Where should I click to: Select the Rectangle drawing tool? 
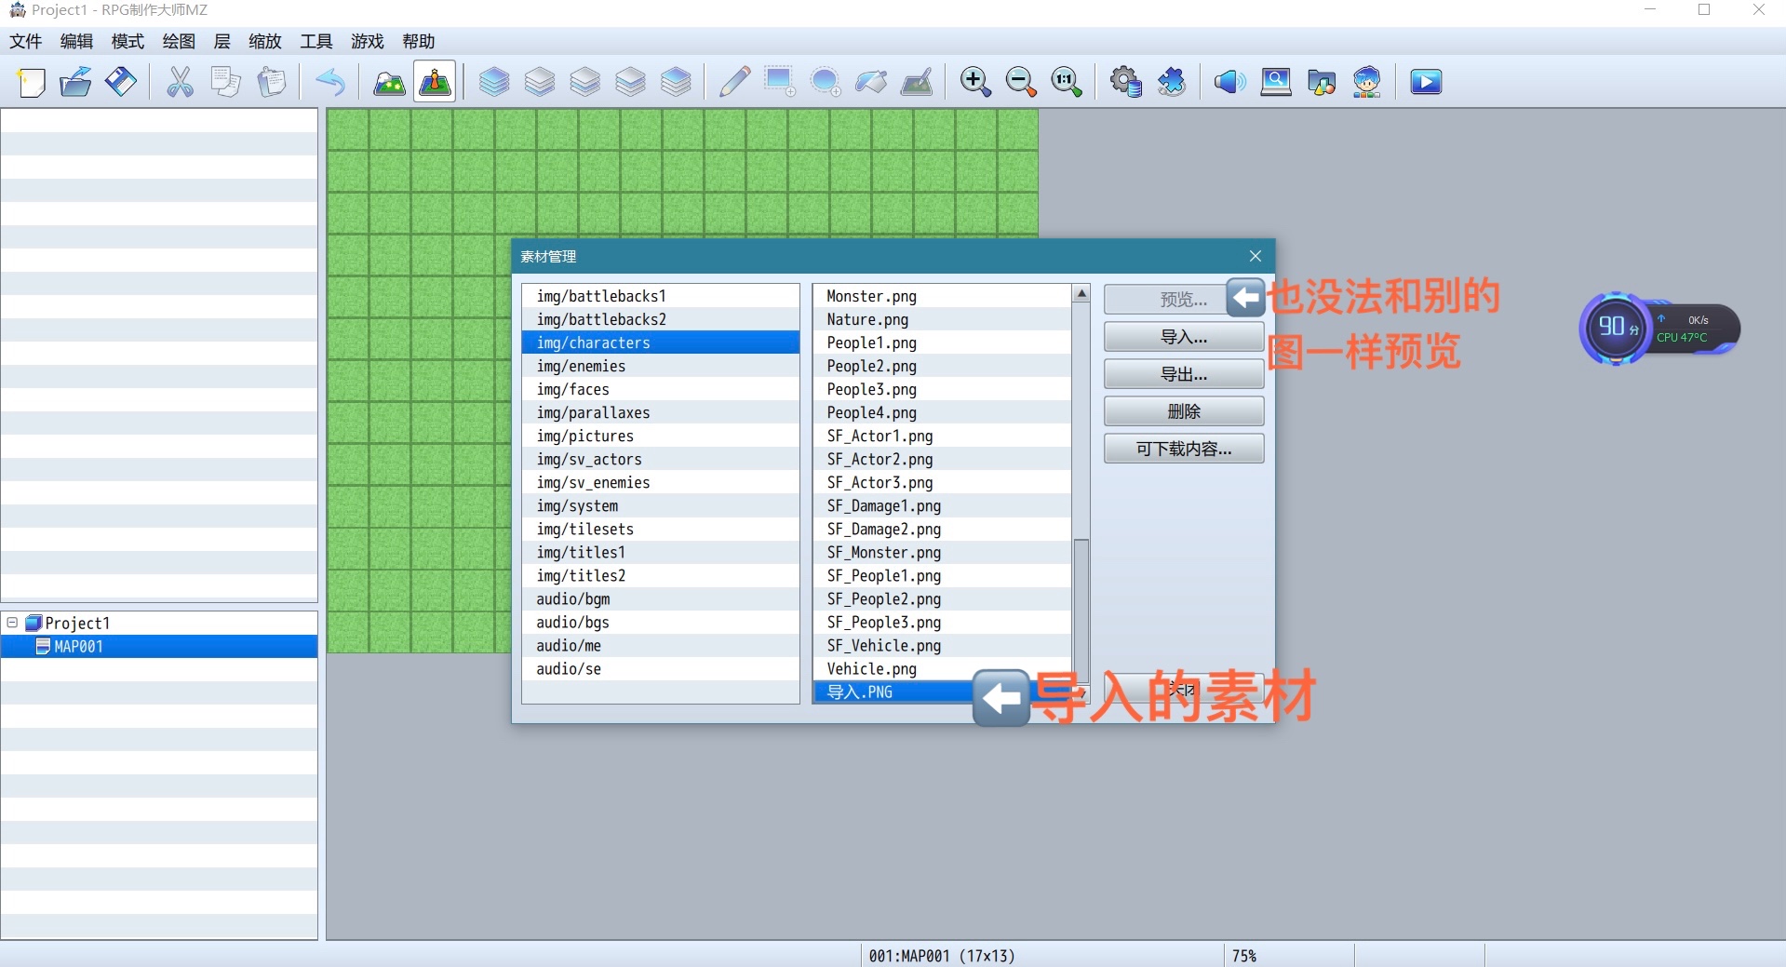click(780, 82)
